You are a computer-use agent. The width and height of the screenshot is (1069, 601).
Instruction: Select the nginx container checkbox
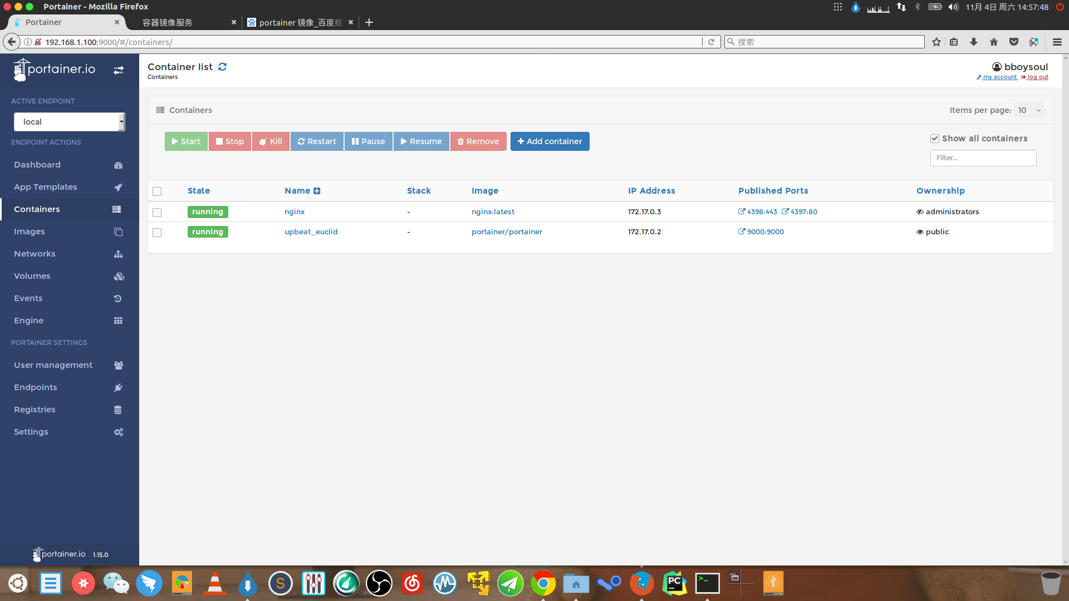tap(156, 212)
